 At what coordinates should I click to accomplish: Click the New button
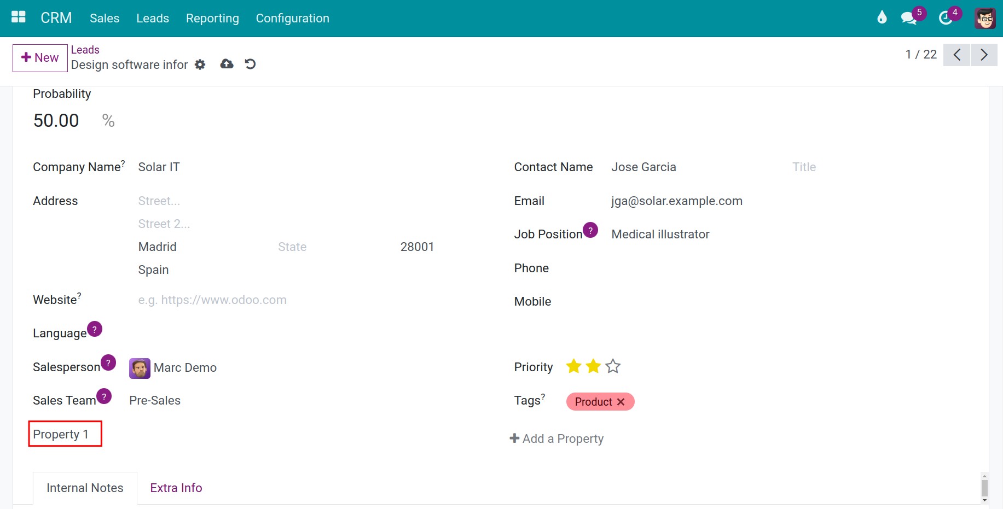[x=40, y=57]
